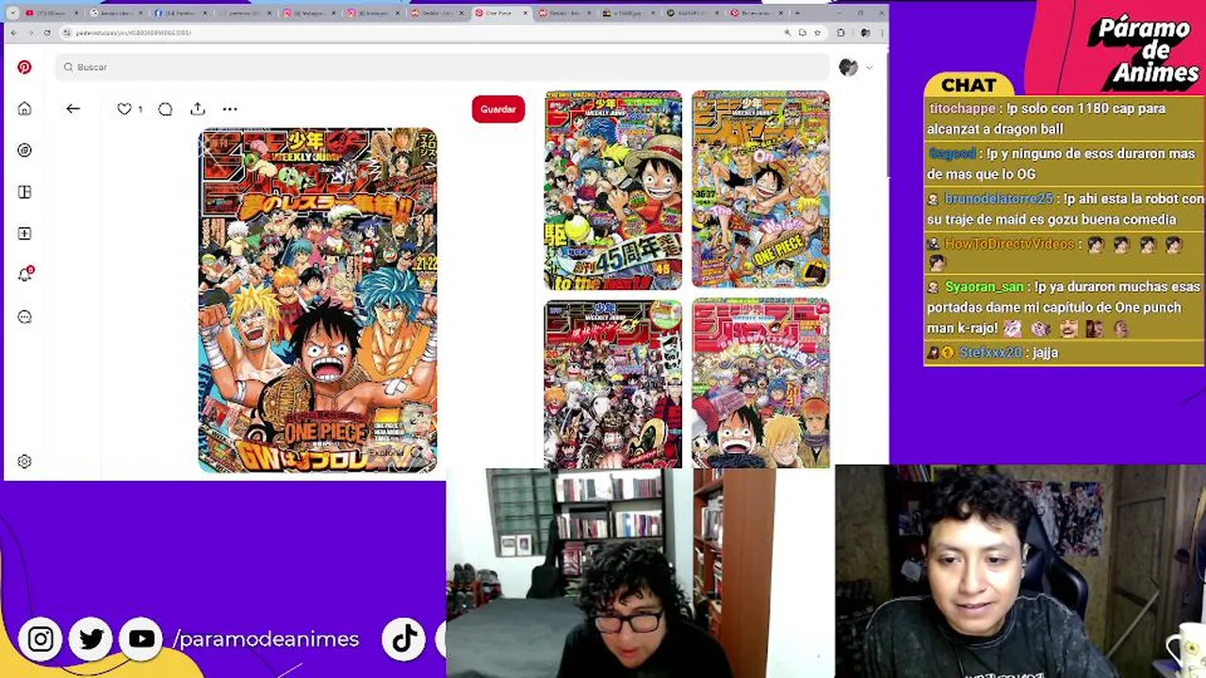1206x678 pixels.
Task: Switch to the YouTube browser tab
Action: [53, 13]
